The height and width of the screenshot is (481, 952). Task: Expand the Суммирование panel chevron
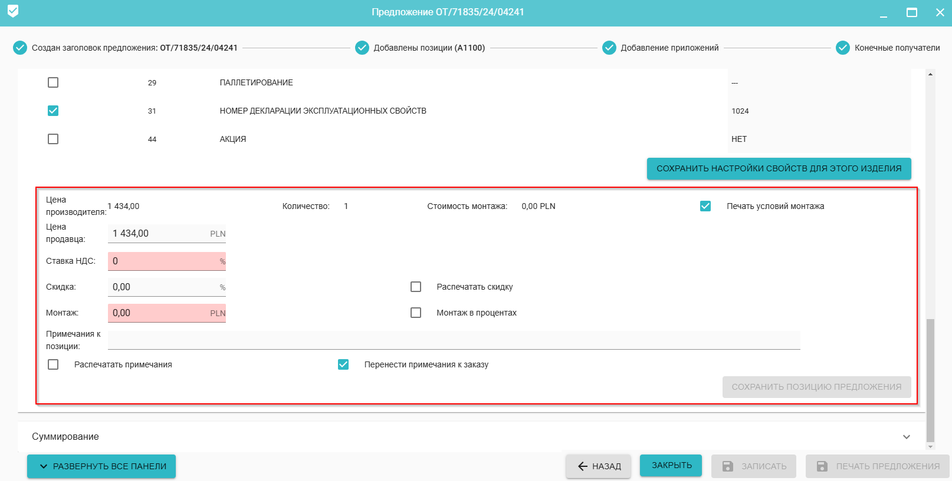(x=907, y=437)
